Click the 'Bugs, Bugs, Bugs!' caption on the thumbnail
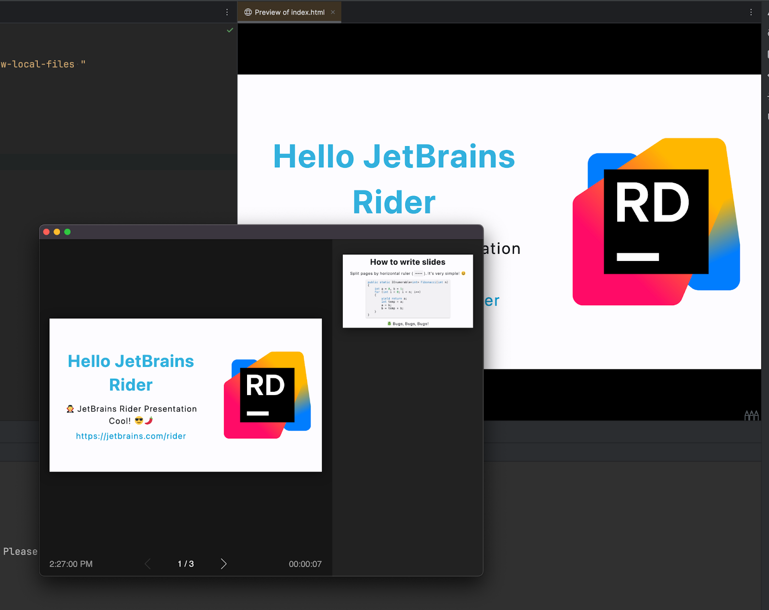The width and height of the screenshot is (769, 610). pyautogui.click(x=410, y=324)
